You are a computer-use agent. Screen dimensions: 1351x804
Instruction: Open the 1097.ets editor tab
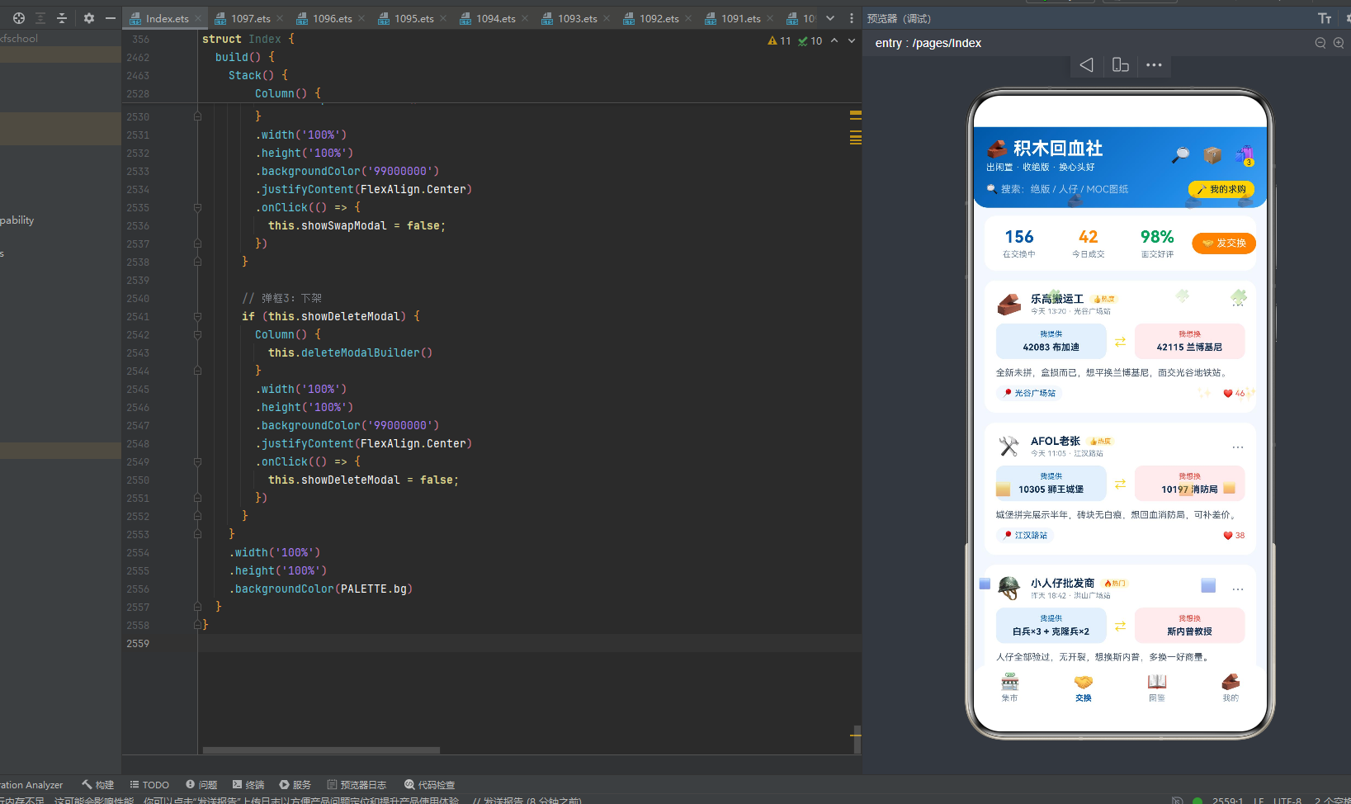coord(250,18)
